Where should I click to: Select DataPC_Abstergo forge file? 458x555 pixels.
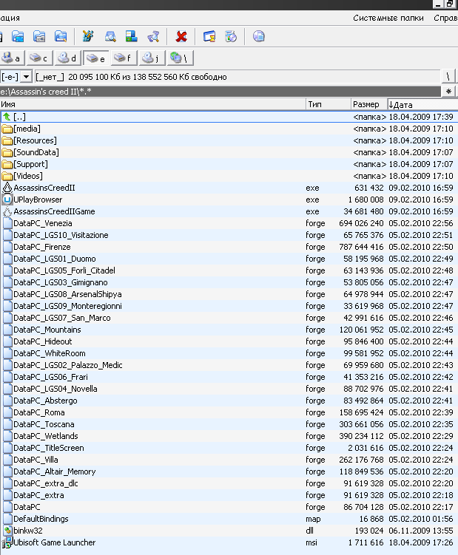[x=229, y=401]
